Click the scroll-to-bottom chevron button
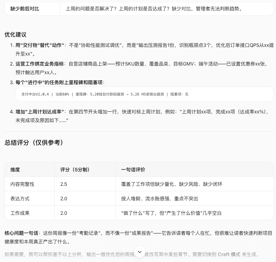This screenshot has height=262, width=276. coord(140,252)
